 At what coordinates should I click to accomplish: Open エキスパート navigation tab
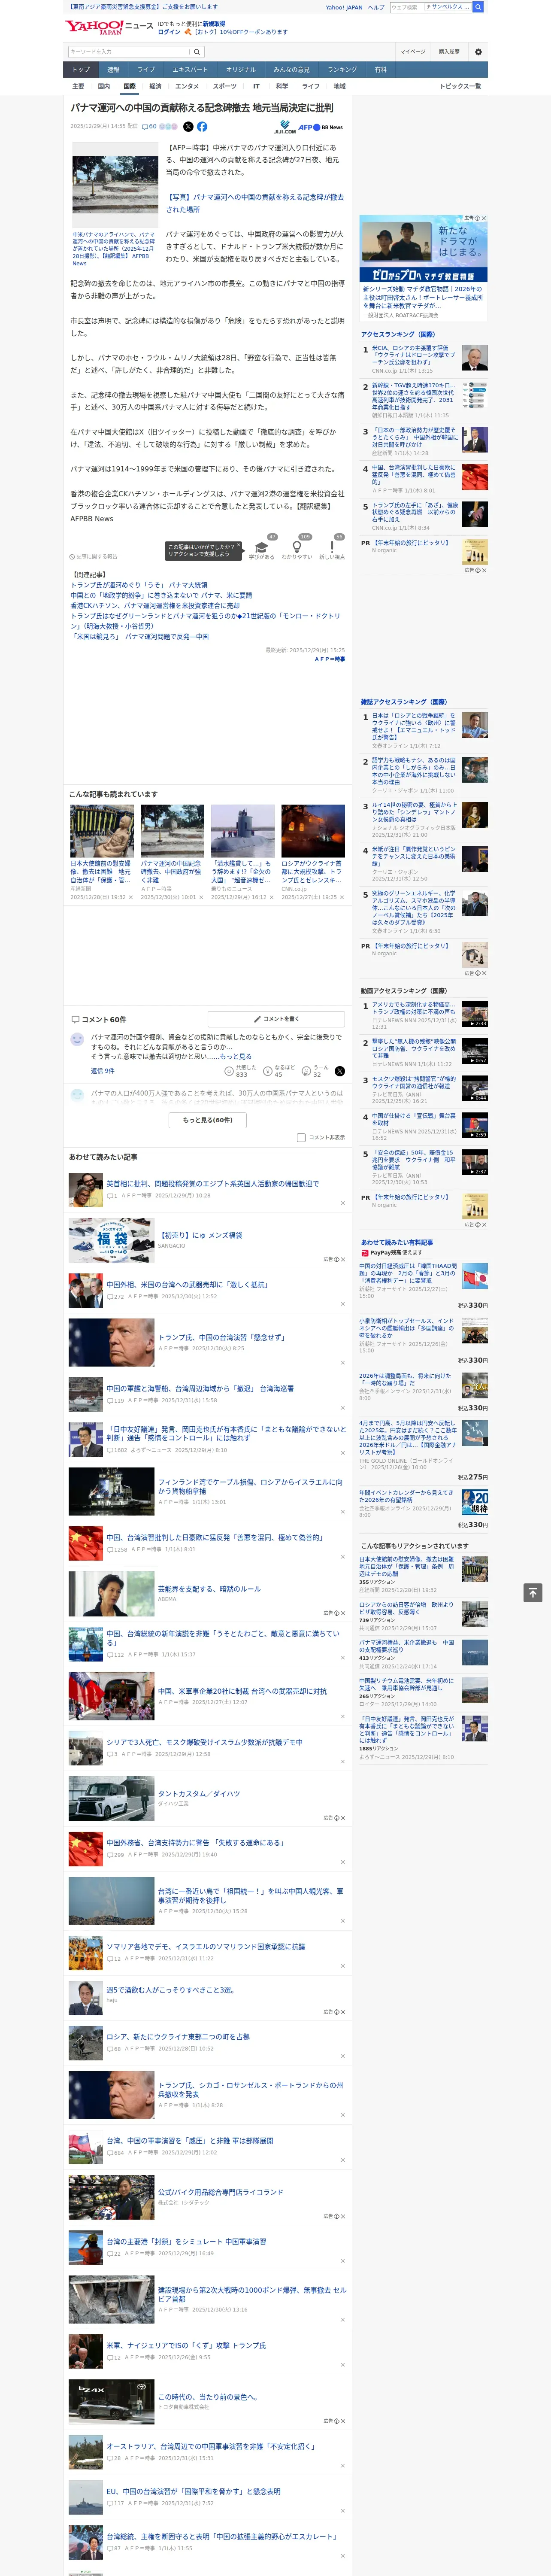click(x=190, y=70)
